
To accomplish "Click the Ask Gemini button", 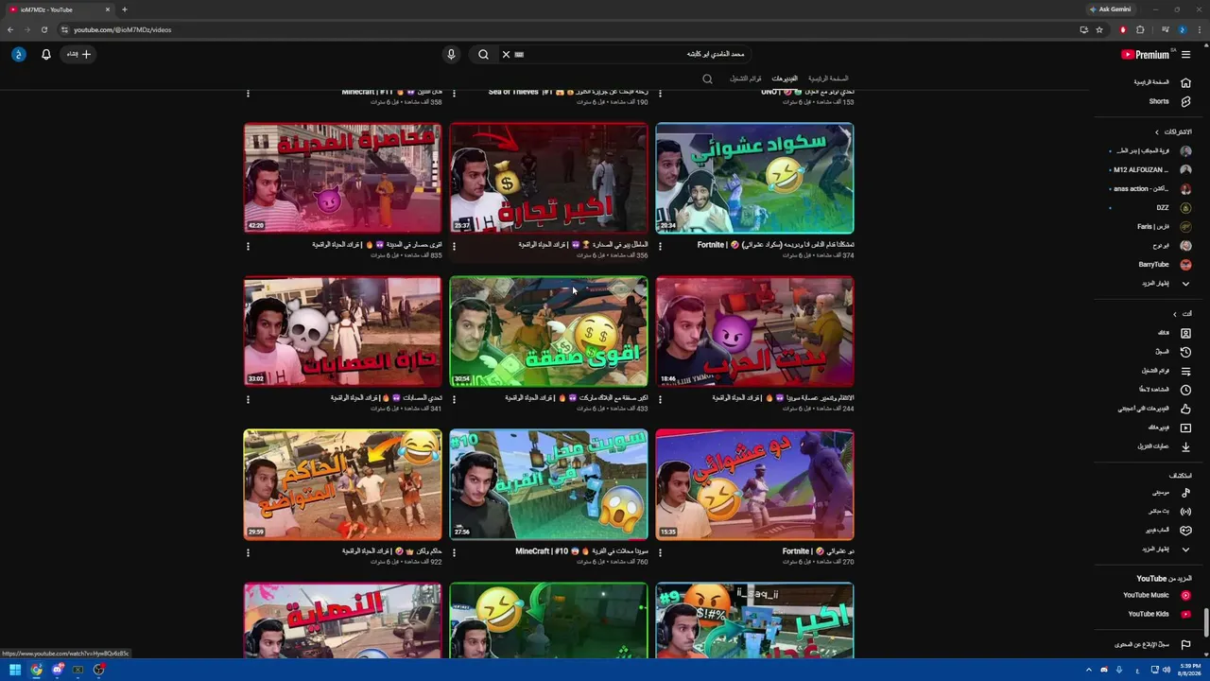I will pos(1110,9).
